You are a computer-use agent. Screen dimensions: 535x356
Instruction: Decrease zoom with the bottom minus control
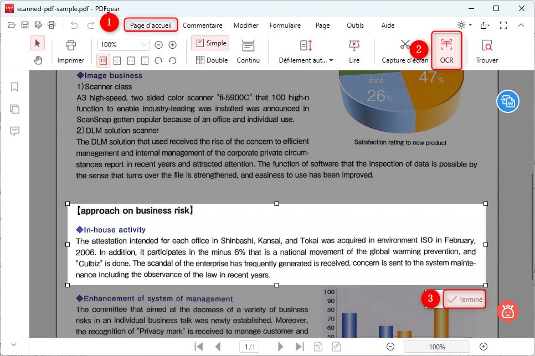[390, 346]
